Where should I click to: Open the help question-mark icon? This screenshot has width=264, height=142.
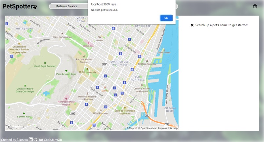click(x=255, y=7)
